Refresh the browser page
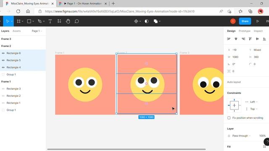Image resolution: width=269 pixels, height=151 pixels. coord(18,11)
